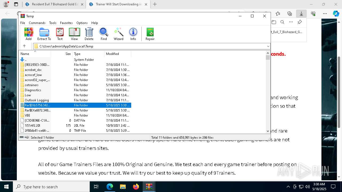Select the {9EE293E3-390D... folder
Screen dimensions: 342x192
(75, 65)
